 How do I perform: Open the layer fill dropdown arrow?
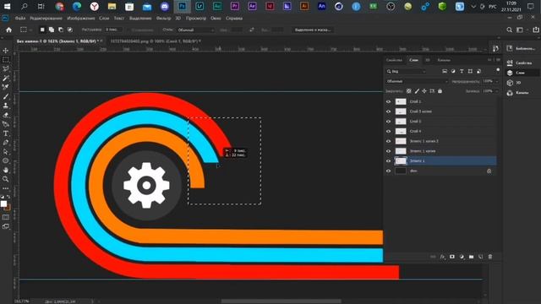click(497, 91)
